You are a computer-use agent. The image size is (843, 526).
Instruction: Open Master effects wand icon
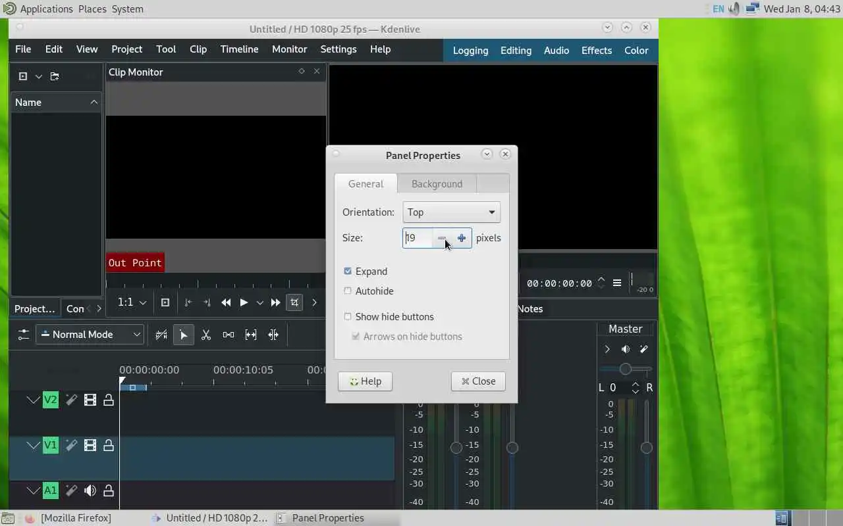click(x=644, y=349)
